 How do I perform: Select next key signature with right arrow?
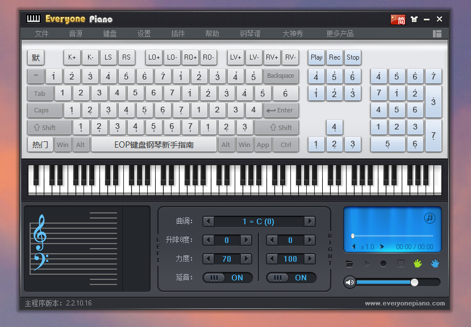point(310,221)
